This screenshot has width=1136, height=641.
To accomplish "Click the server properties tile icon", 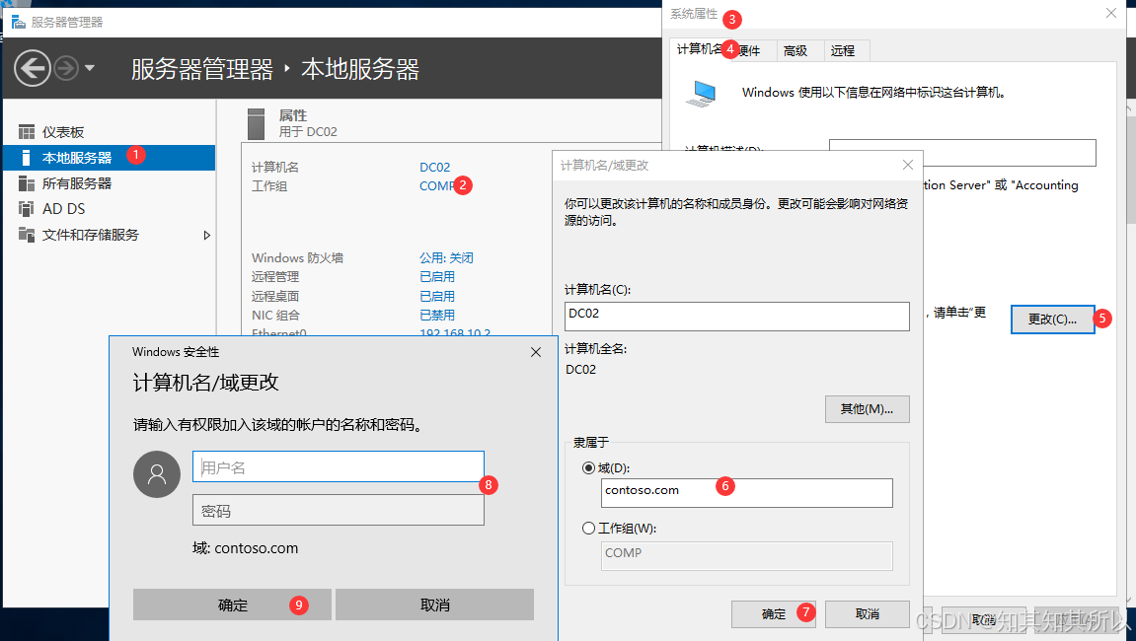I will (256, 124).
